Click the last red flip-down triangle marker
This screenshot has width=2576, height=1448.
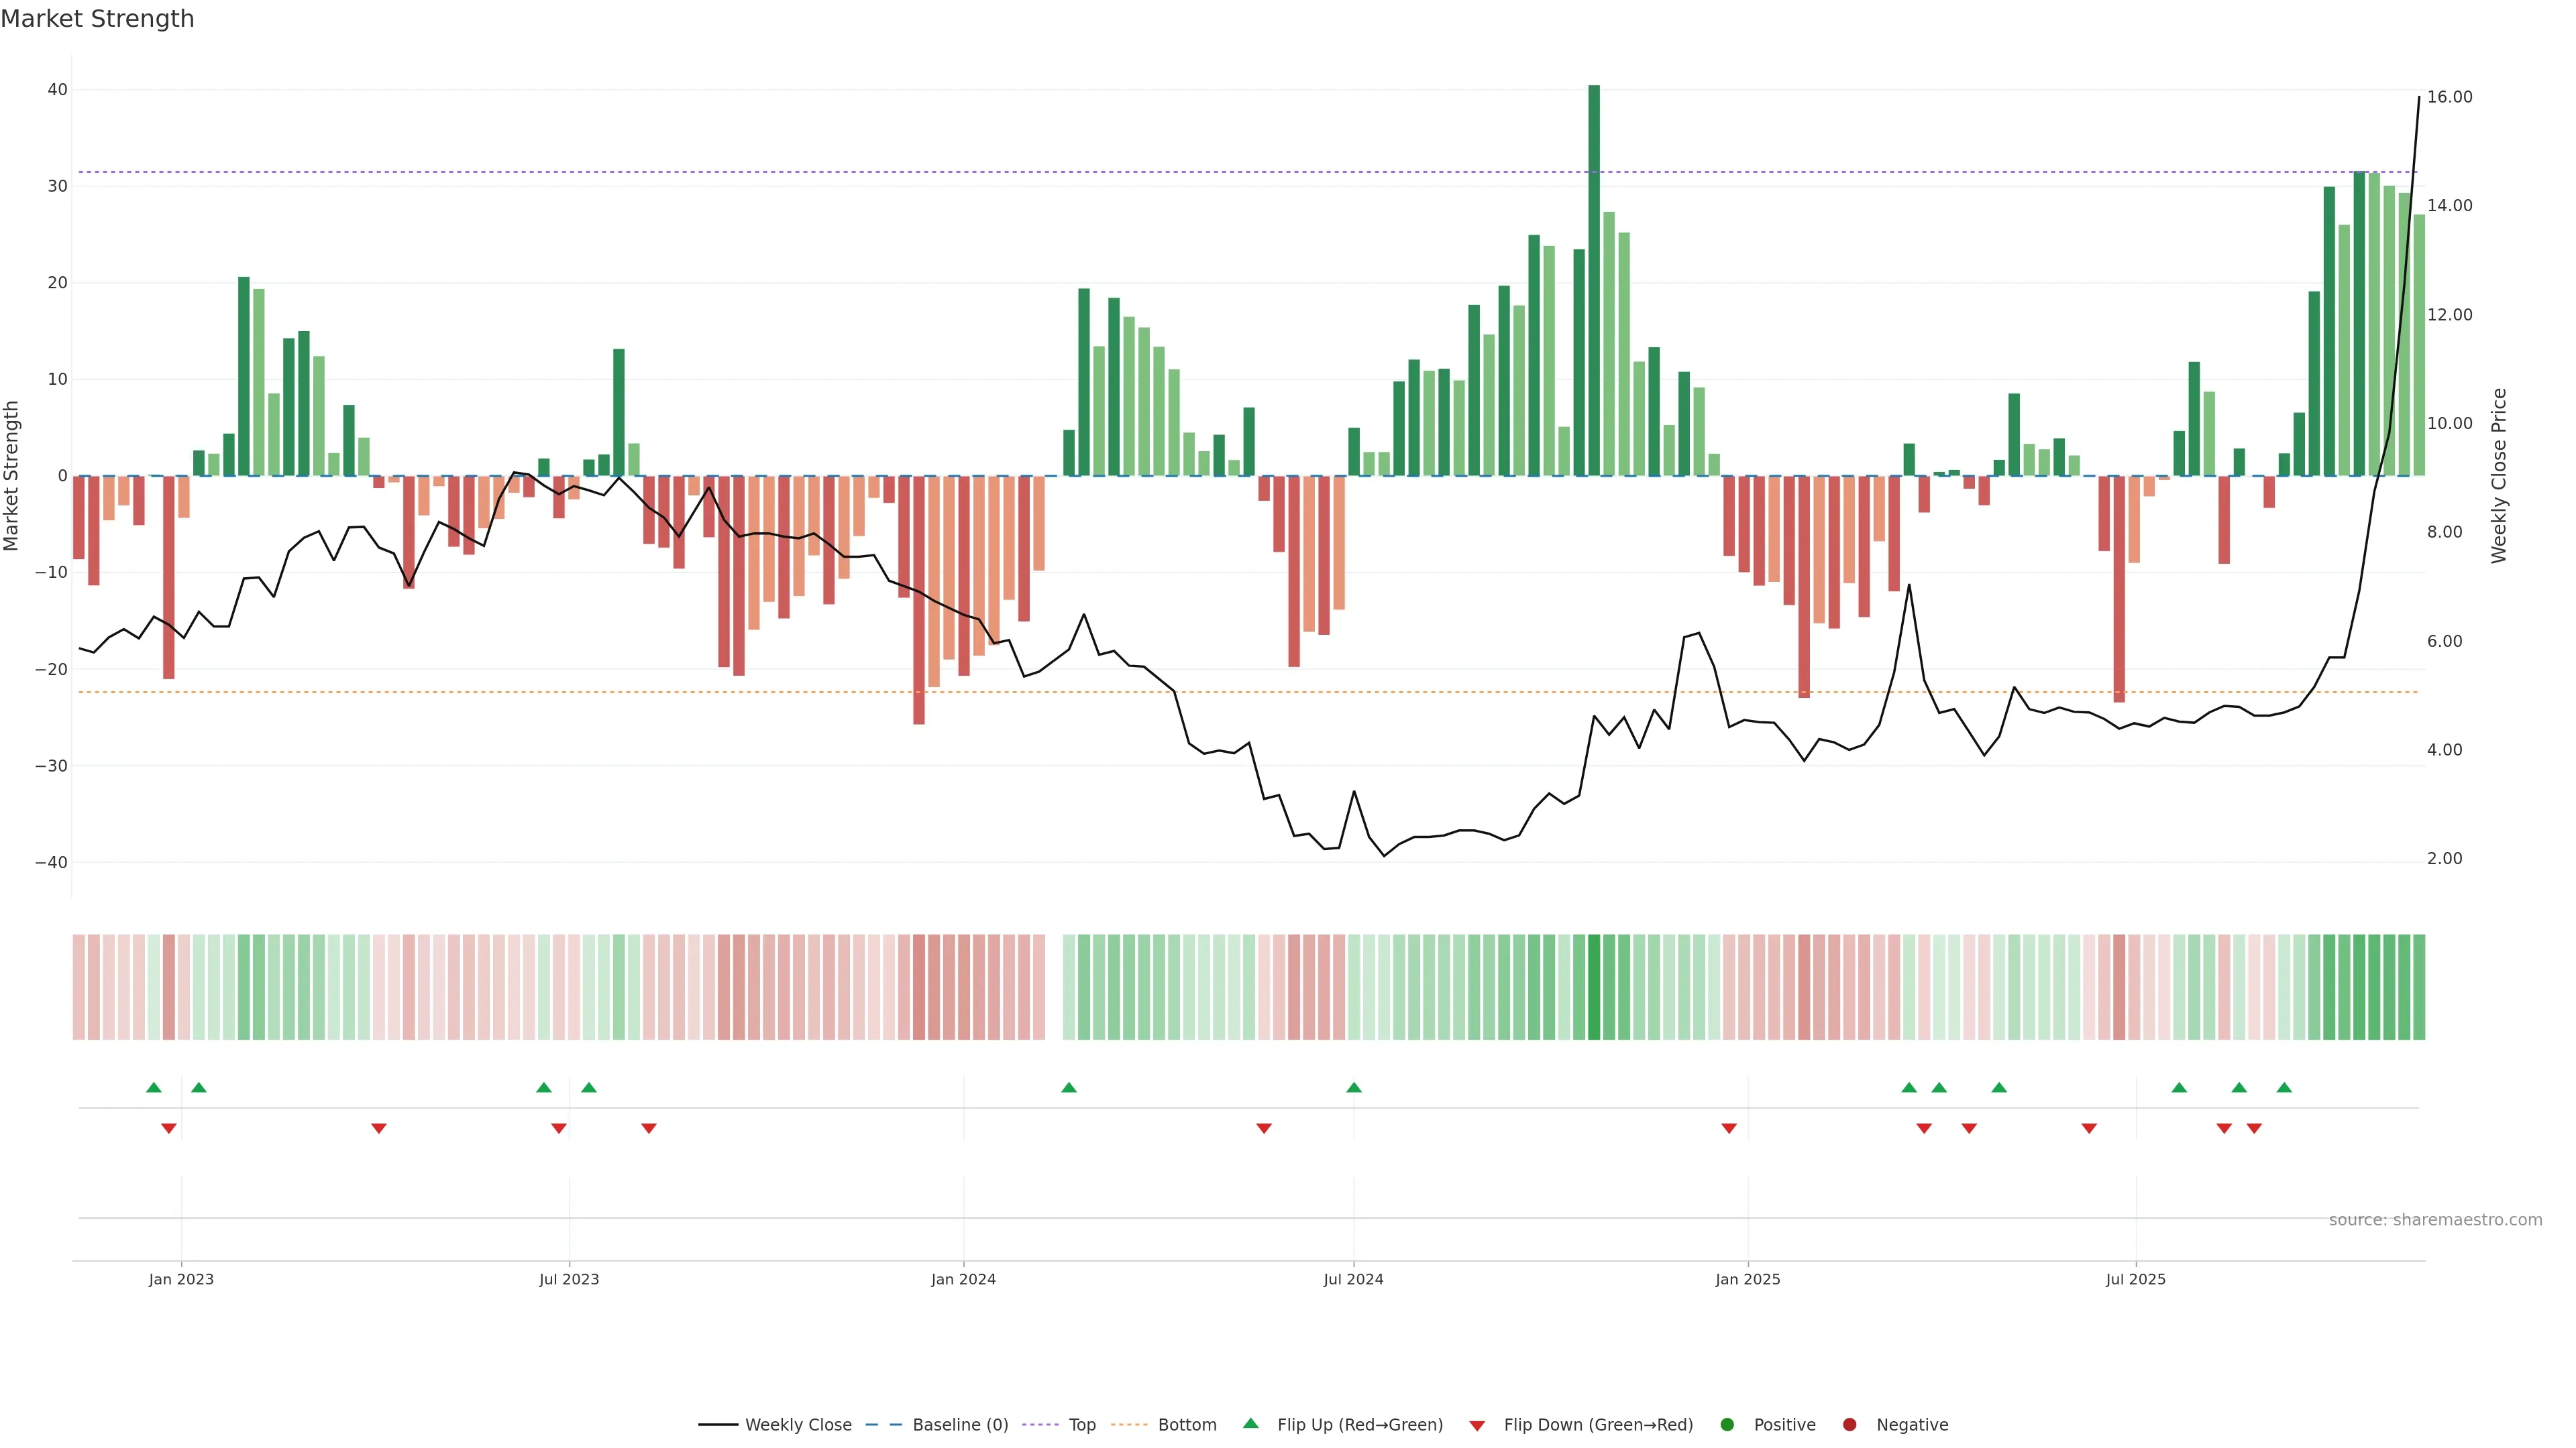[2254, 1128]
